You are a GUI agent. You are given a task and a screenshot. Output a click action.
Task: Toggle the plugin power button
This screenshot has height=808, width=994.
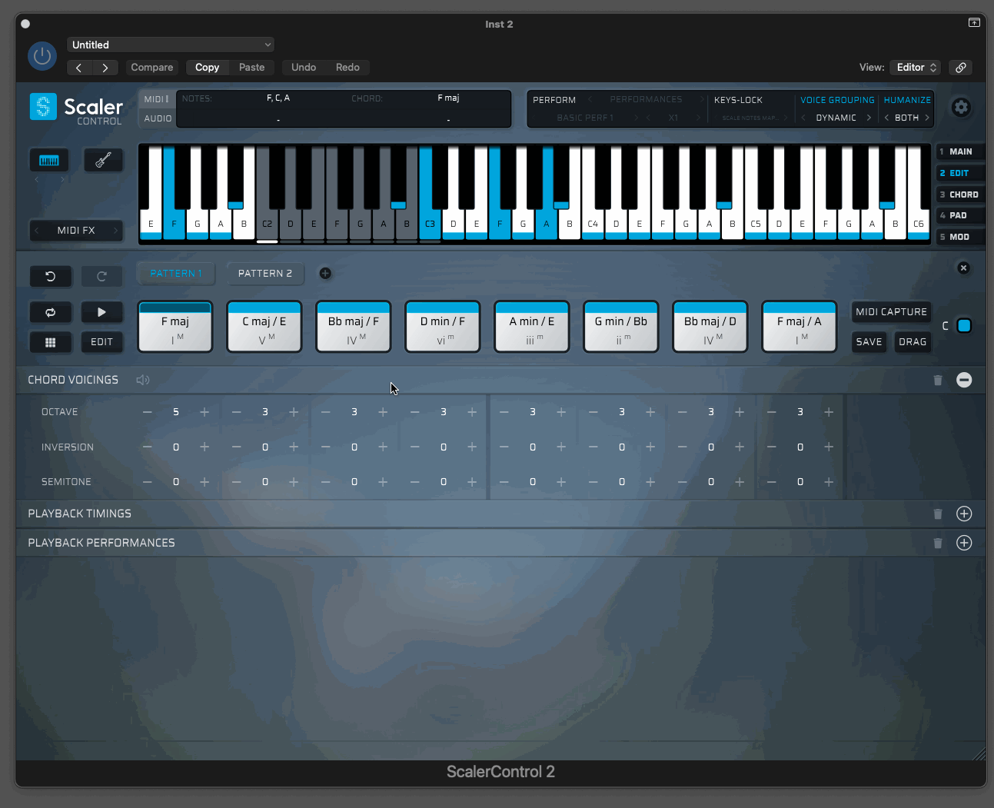(42, 56)
